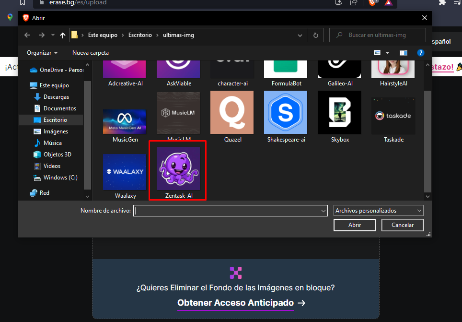The height and width of the screenshot is (322, 462).
Task: Go up one folder level
Action: click(x=62, y=35)
